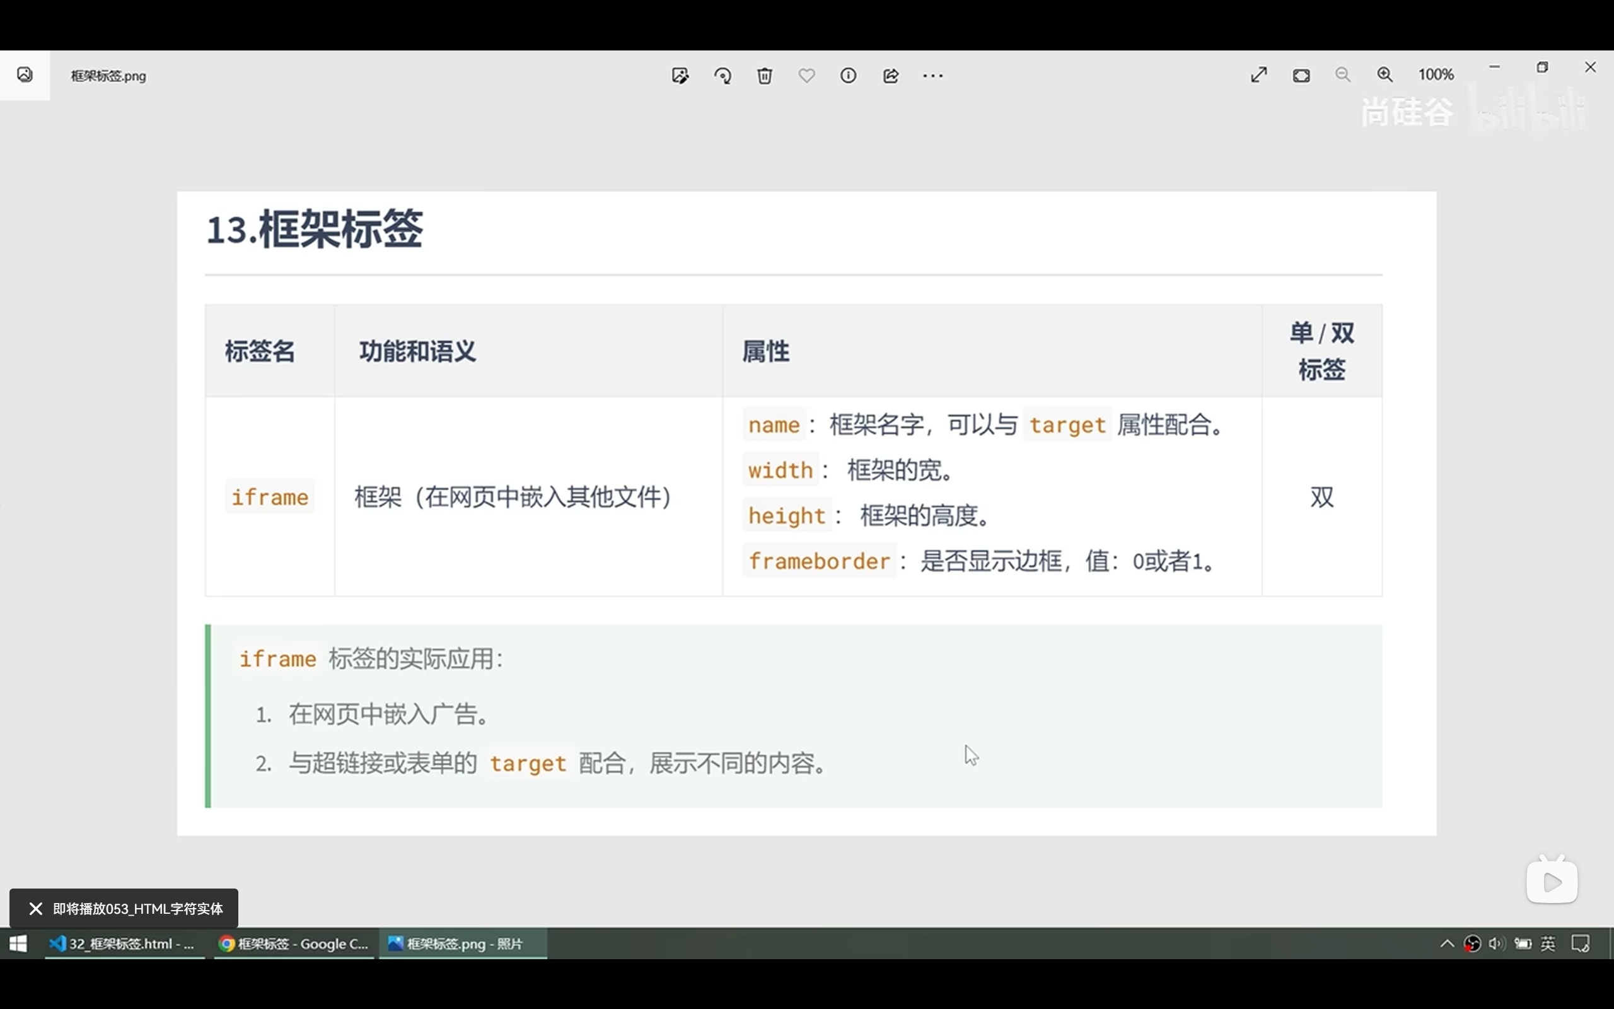This screenshot has height=1009, width=1614.
Task: View the image in fullscreen mode
Action: point(1258,75)
